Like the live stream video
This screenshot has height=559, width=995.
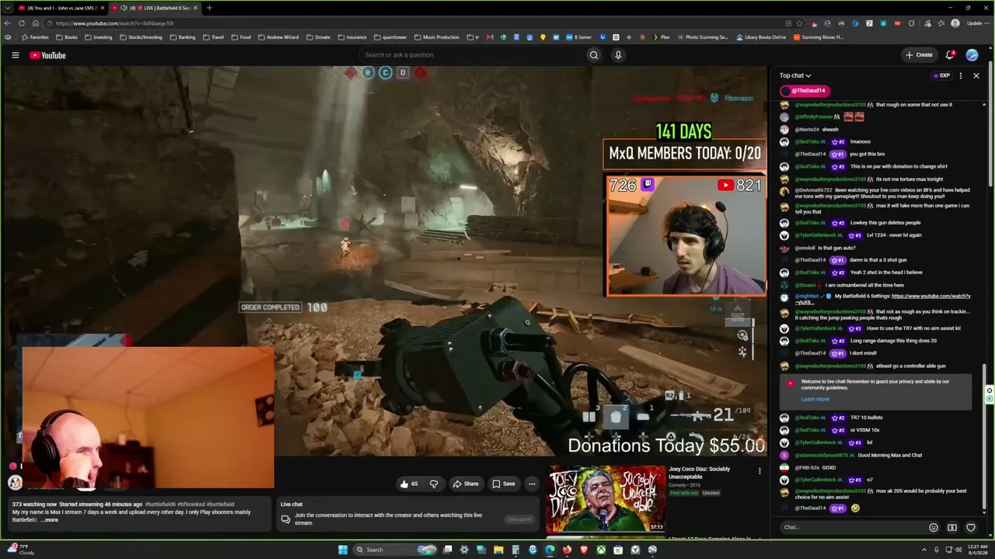(x=409, y=484)
